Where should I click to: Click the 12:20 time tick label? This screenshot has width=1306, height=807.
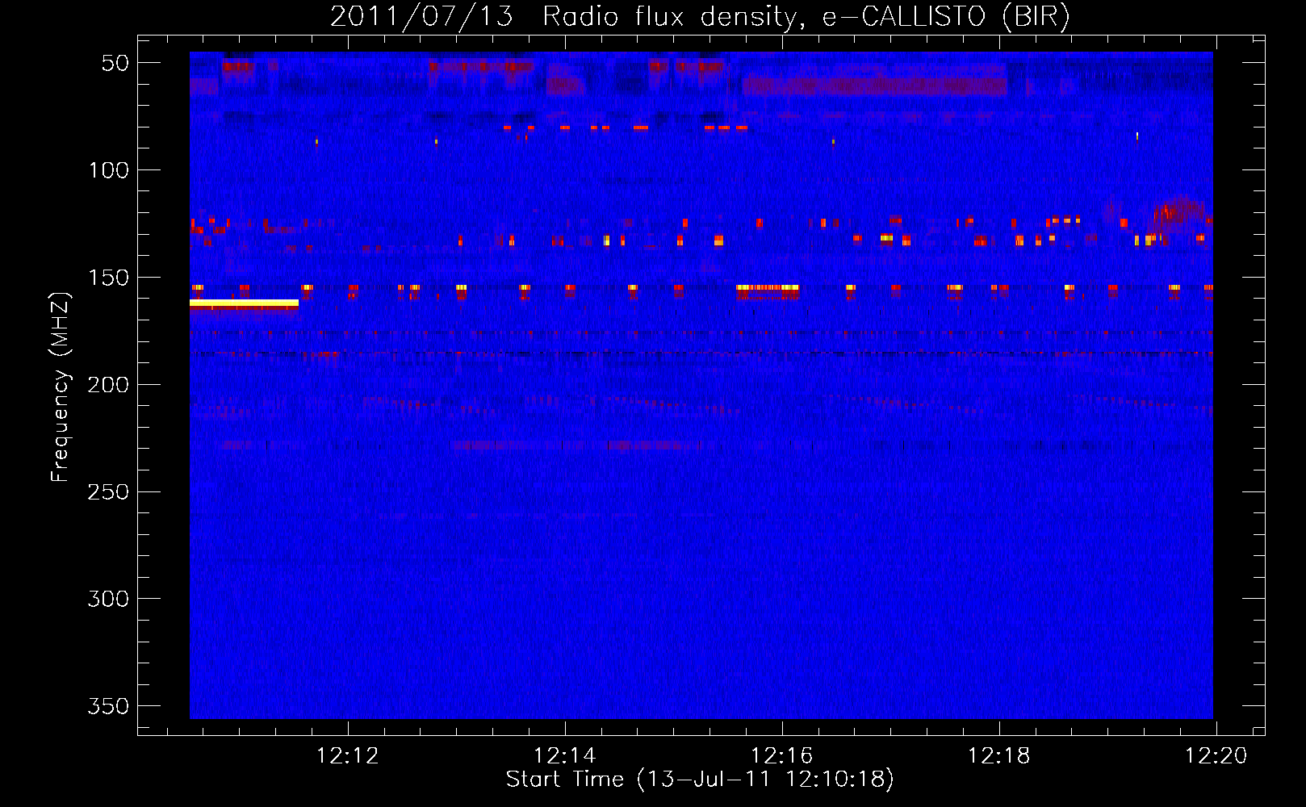tap(1216, 756)
